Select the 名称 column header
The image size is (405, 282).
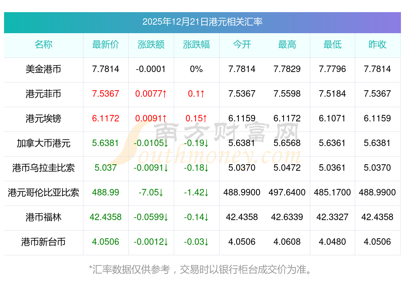pos(43,45)
